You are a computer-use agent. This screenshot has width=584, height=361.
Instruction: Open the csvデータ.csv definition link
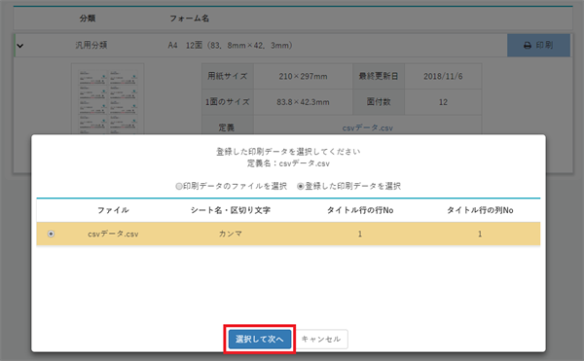click(x=367, y=128)
